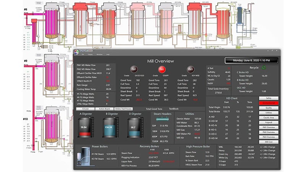The image size is (306, 172).
Task: Click the red PM2 machine indicator
Action: [x=162, y=69]
